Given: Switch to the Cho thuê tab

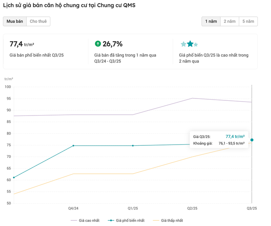Looking at the screenshot, I should coord(38,21).
